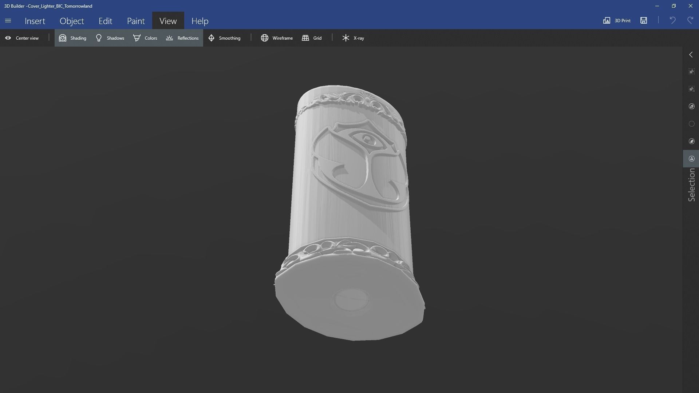The width and height of the screenshot is (699, 393).
Task: Turn off Reflections view option
Action: click(182, 38)
